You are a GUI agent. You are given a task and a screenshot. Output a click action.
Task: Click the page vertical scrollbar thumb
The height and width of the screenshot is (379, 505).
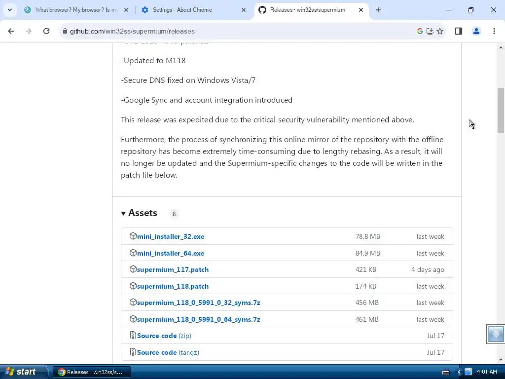pyautogui.click(x=501, y=110)
